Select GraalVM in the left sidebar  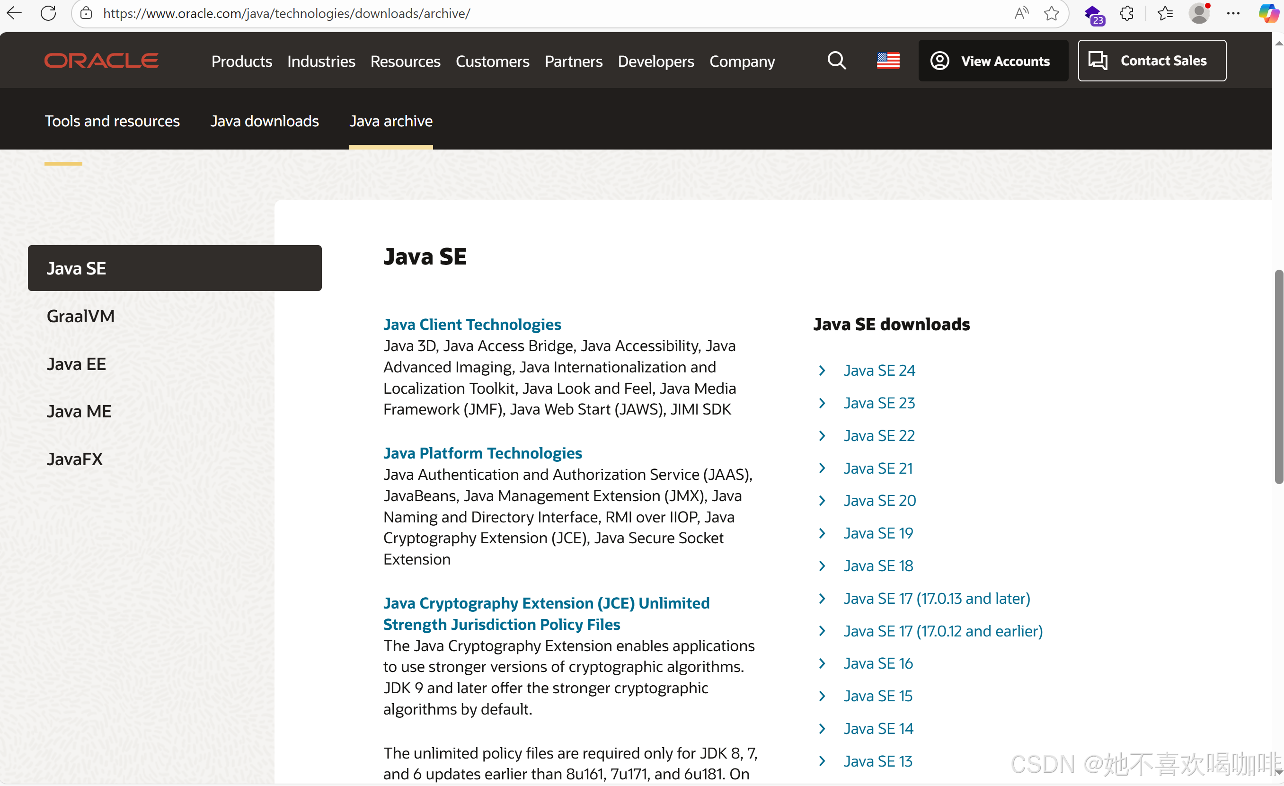pos(81,316)
